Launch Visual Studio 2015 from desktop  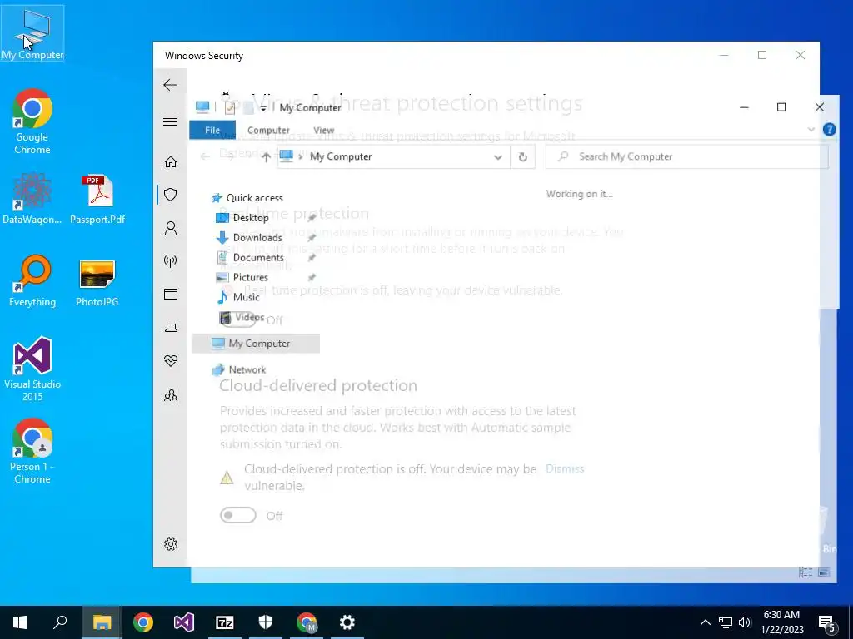pos(32,369)
